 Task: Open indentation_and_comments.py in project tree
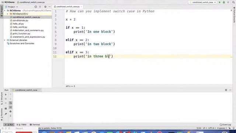click(28, 30)
